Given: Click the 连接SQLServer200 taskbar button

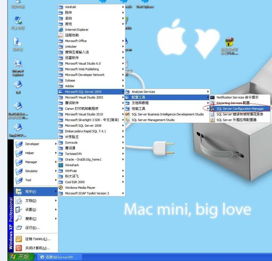Looking at the screenshot, I should click(x=60, y=257).
